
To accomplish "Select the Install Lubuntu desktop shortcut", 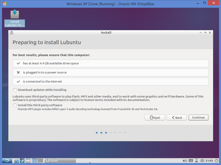I will pyautogui.click(x=15, y=18).
